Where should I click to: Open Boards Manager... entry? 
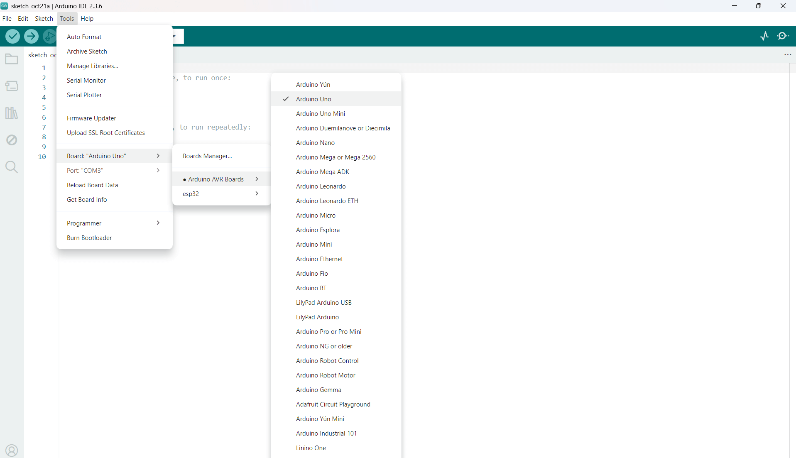[x=207, y=156]
